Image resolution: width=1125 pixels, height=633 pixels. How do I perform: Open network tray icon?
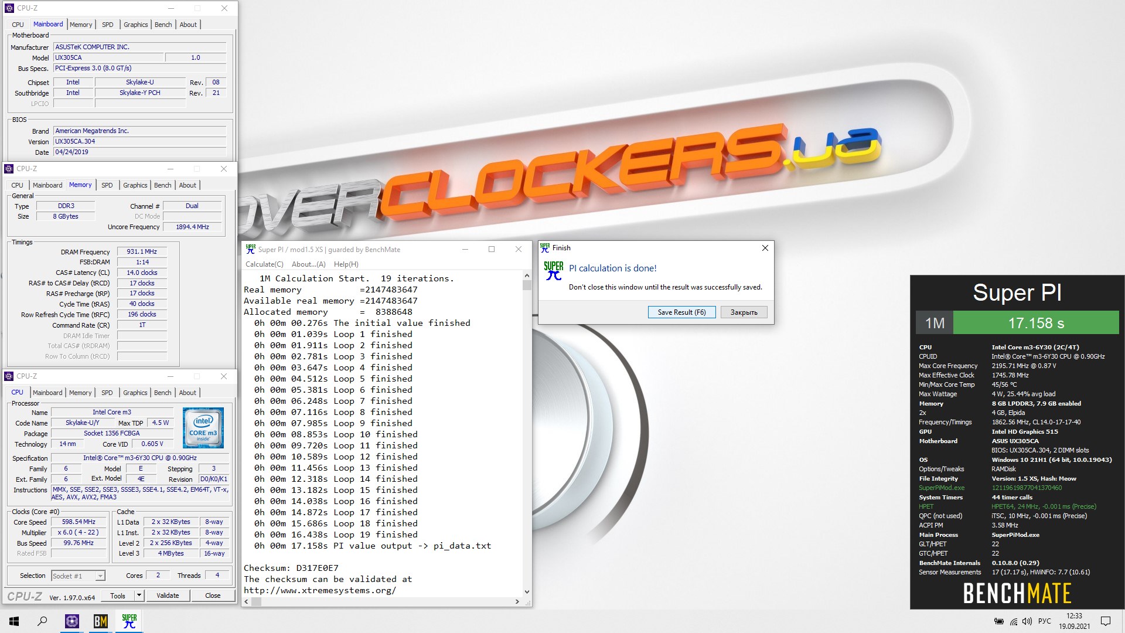1013,621
